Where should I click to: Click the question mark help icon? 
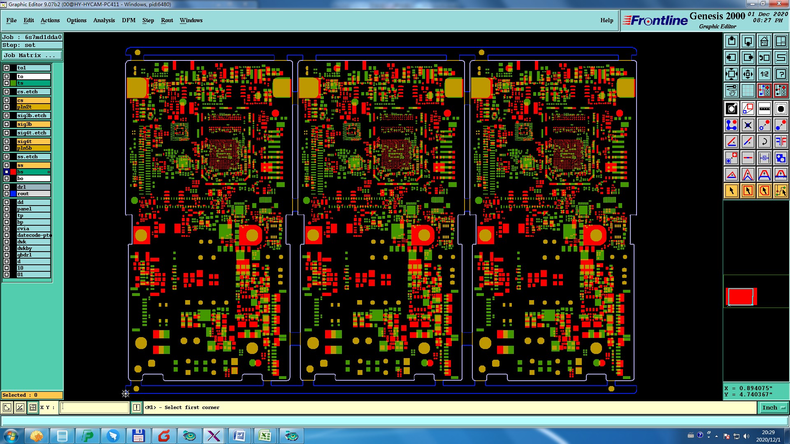point(781,74)
